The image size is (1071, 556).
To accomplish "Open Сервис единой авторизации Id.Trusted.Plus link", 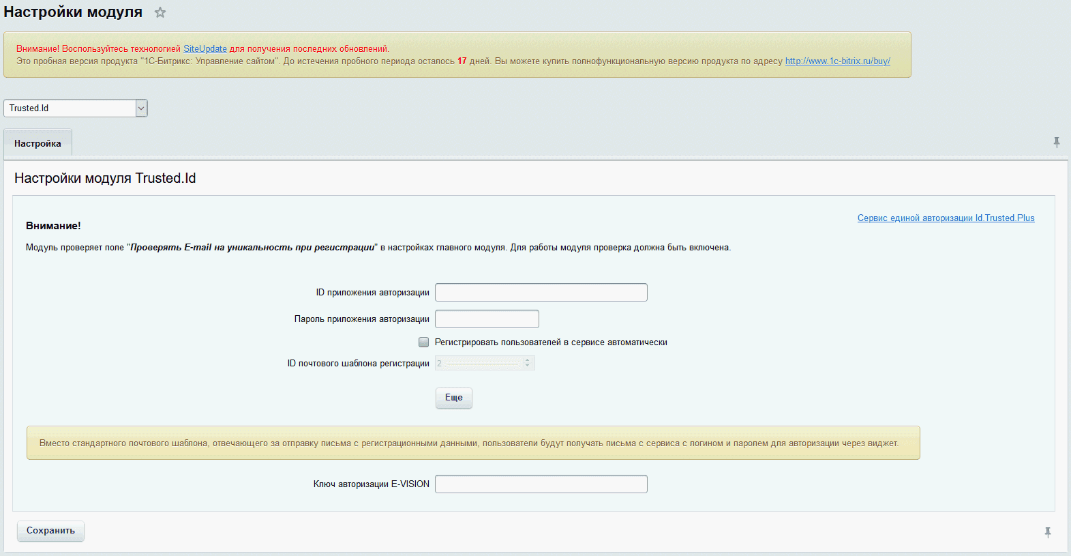I will tap(946, 218).
